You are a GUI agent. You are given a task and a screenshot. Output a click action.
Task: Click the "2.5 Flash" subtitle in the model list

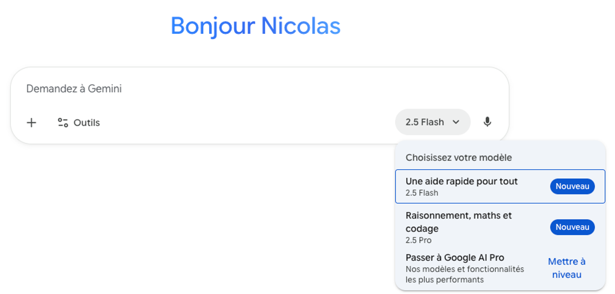click(x=422, y=193)
